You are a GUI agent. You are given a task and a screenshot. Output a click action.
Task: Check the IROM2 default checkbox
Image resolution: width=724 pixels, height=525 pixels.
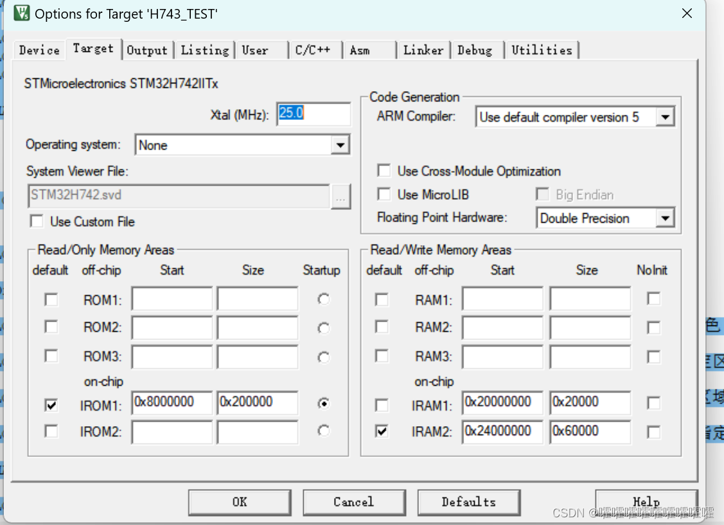[x=51, y=431]
